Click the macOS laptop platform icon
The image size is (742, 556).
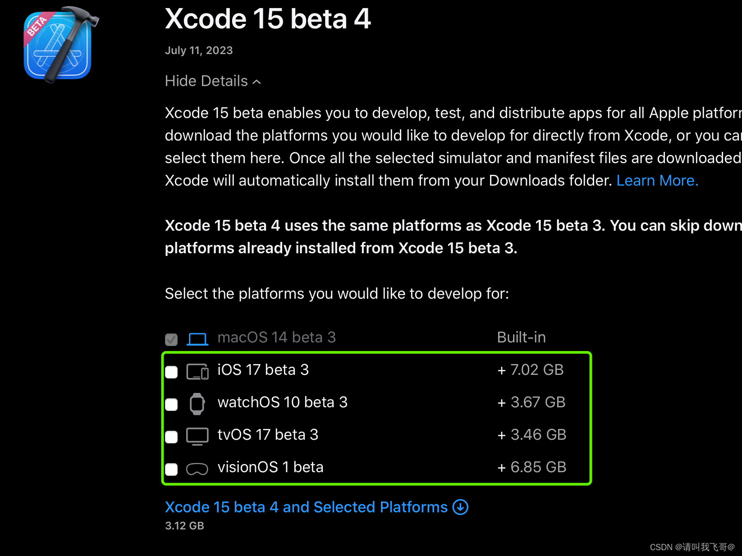[197, 338]
